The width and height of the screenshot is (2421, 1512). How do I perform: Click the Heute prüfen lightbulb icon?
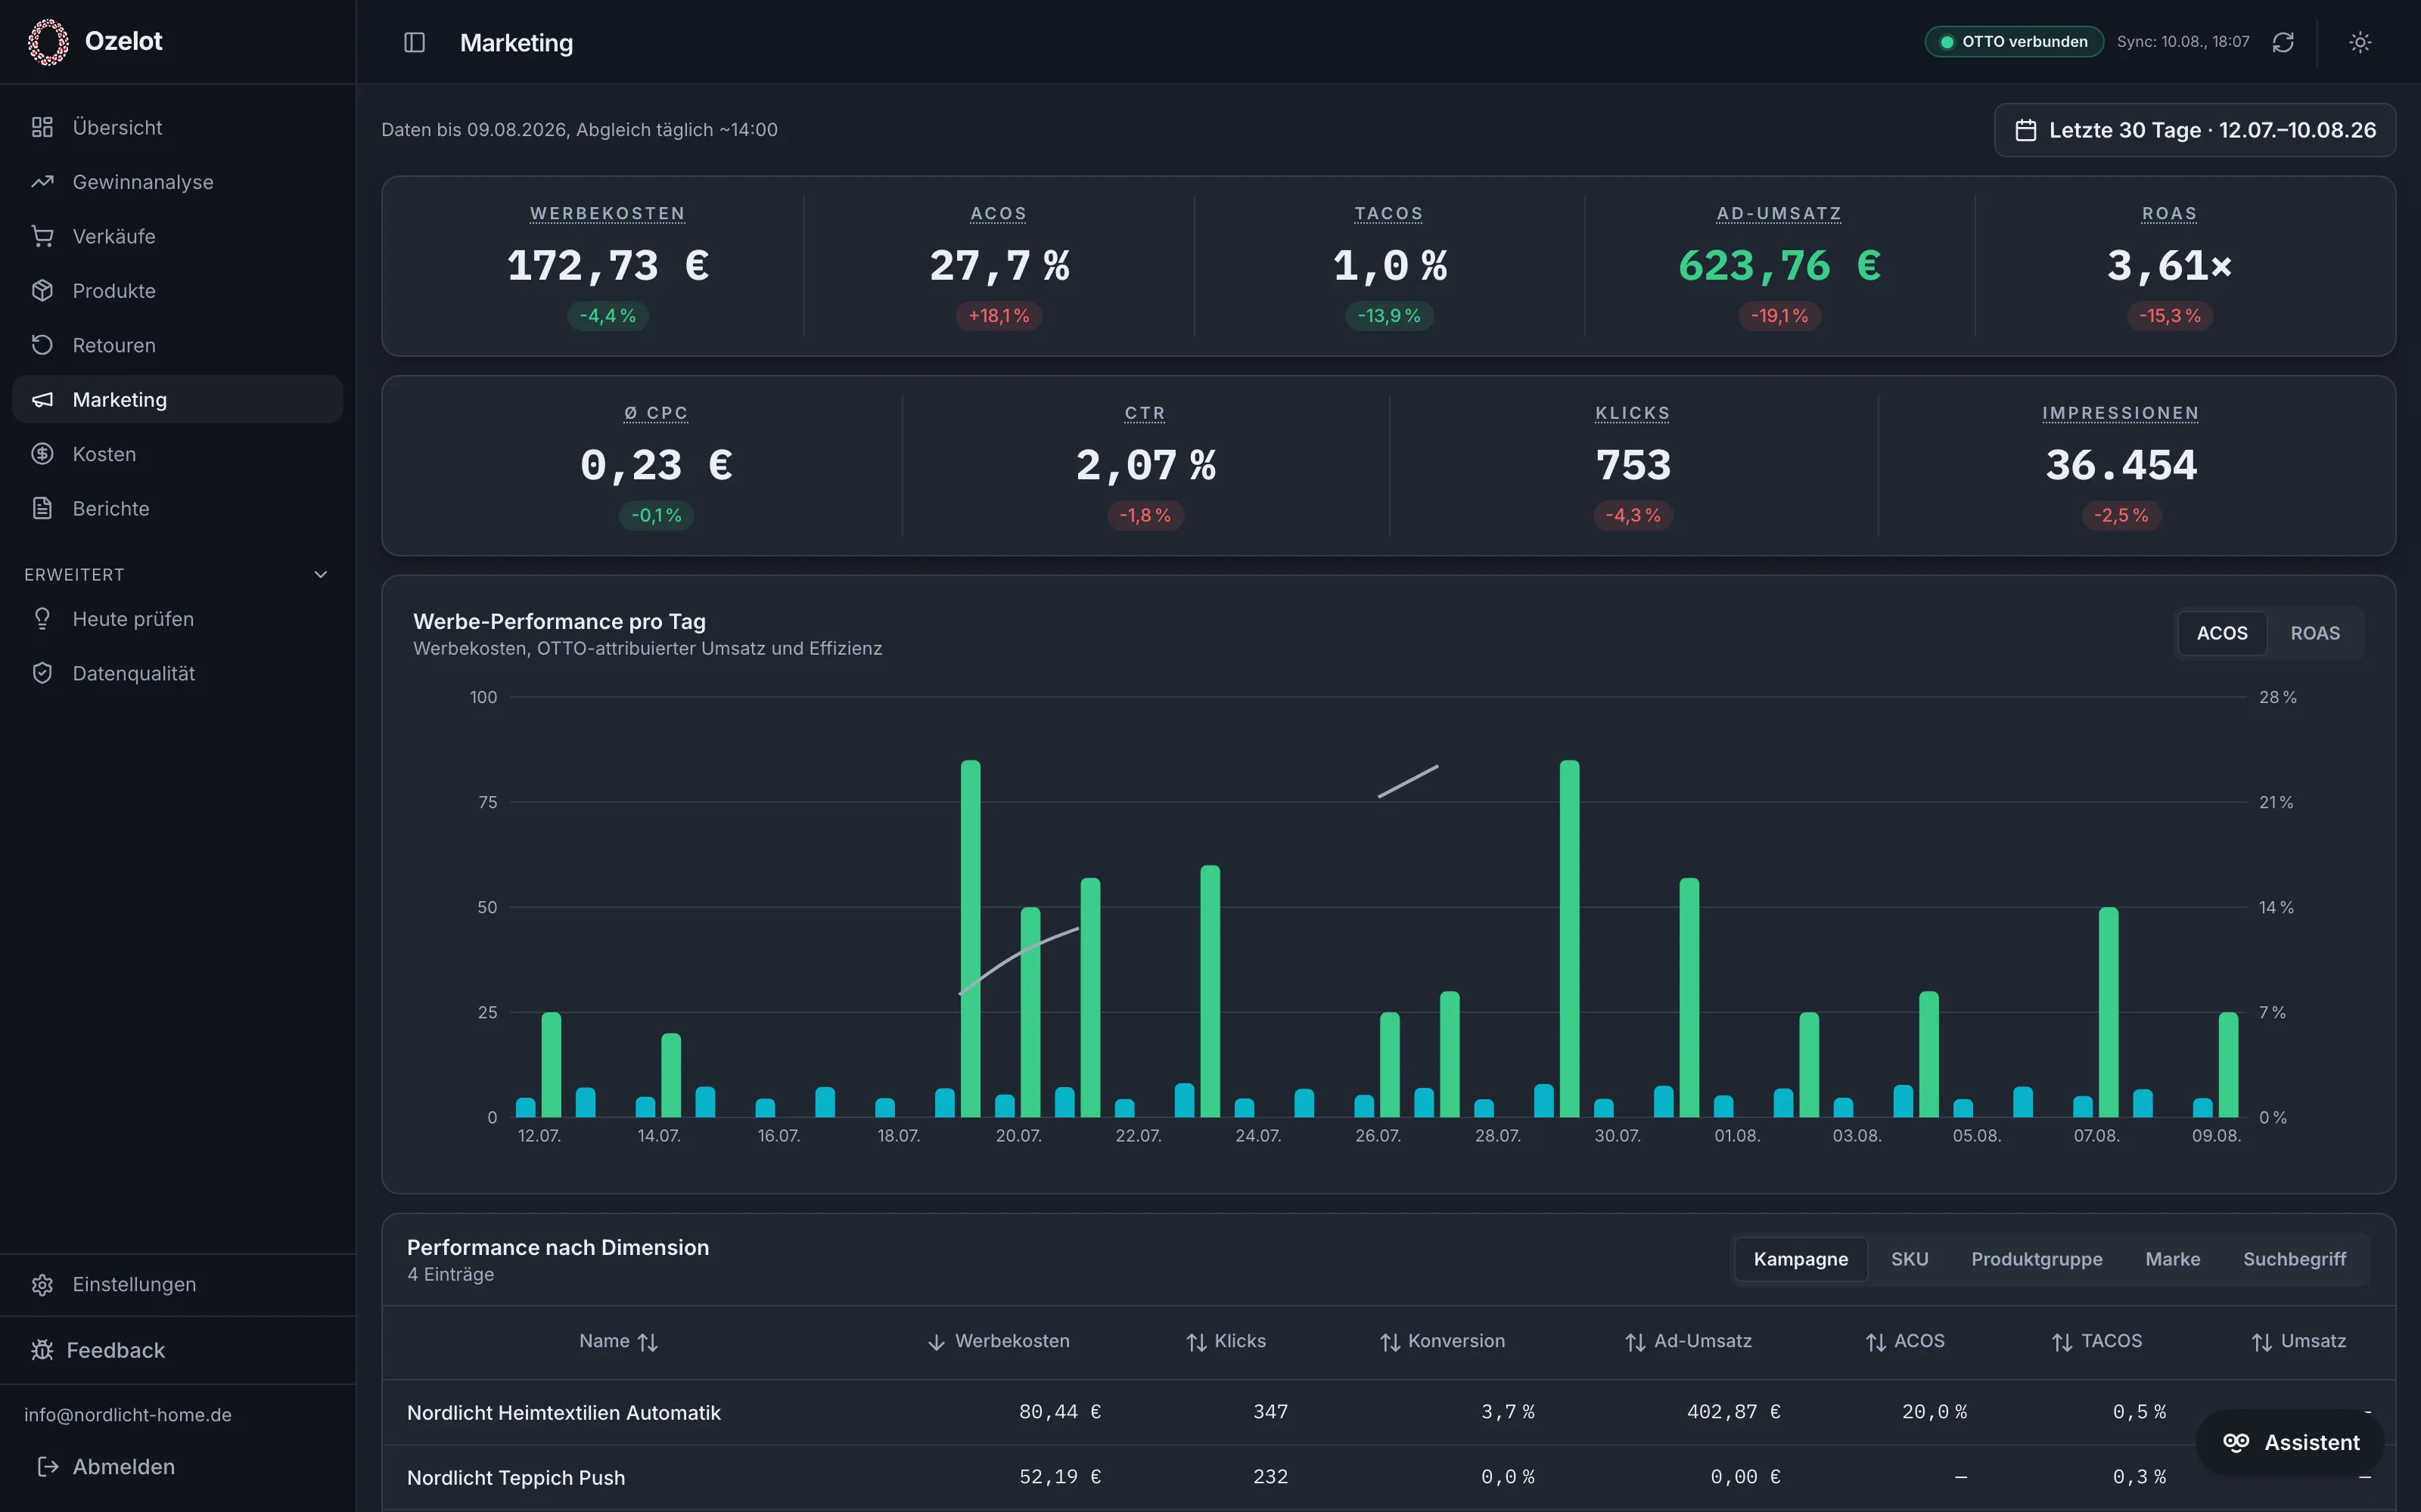point(42,619)
